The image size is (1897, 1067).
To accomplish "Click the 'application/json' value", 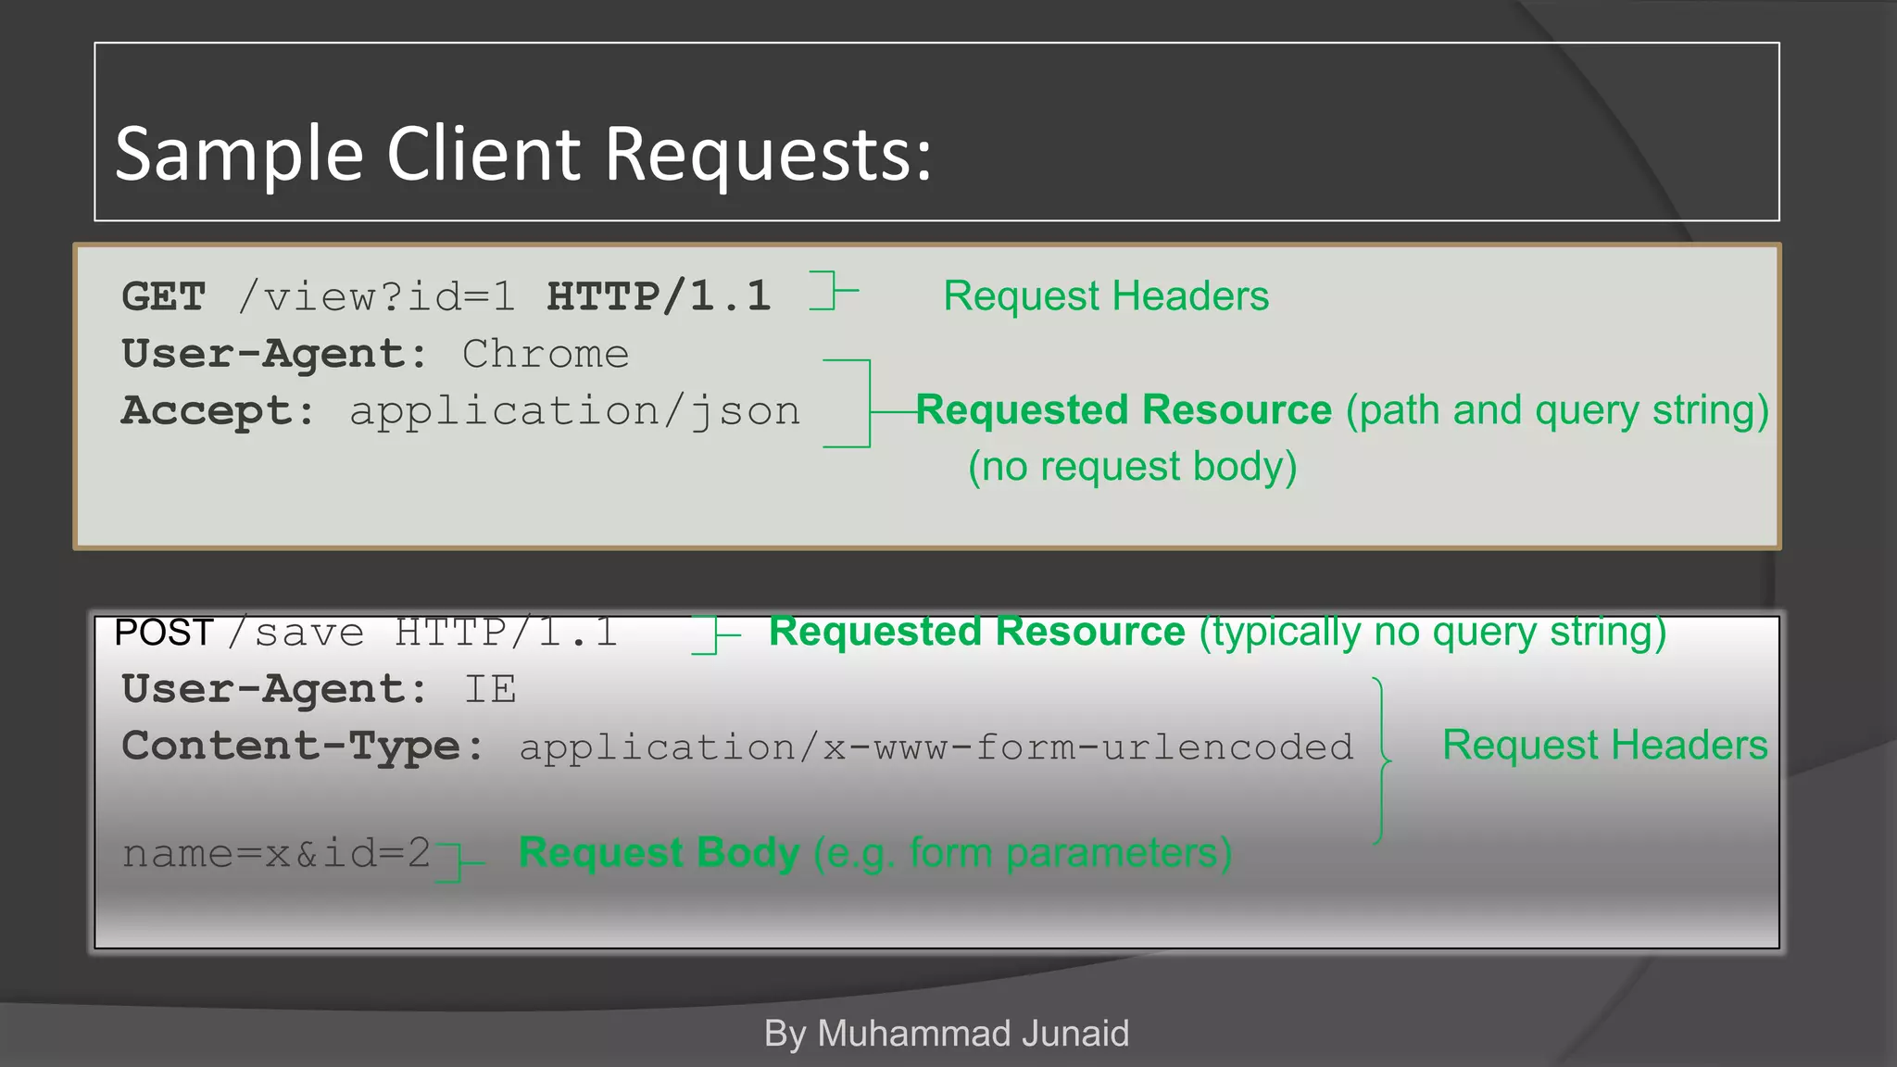I will [x=575, y=412].
